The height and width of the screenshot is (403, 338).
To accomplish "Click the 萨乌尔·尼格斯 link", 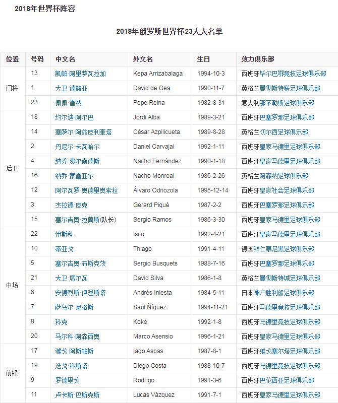I will point(74,308).
